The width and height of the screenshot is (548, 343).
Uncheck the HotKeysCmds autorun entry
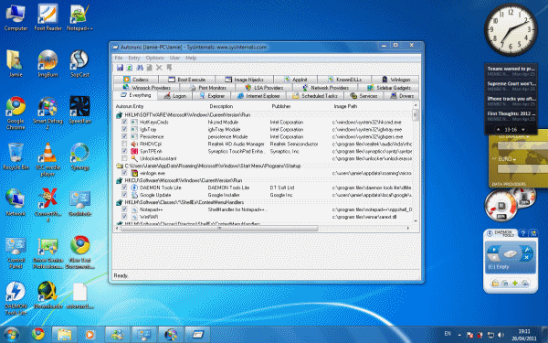click(124, 122)
